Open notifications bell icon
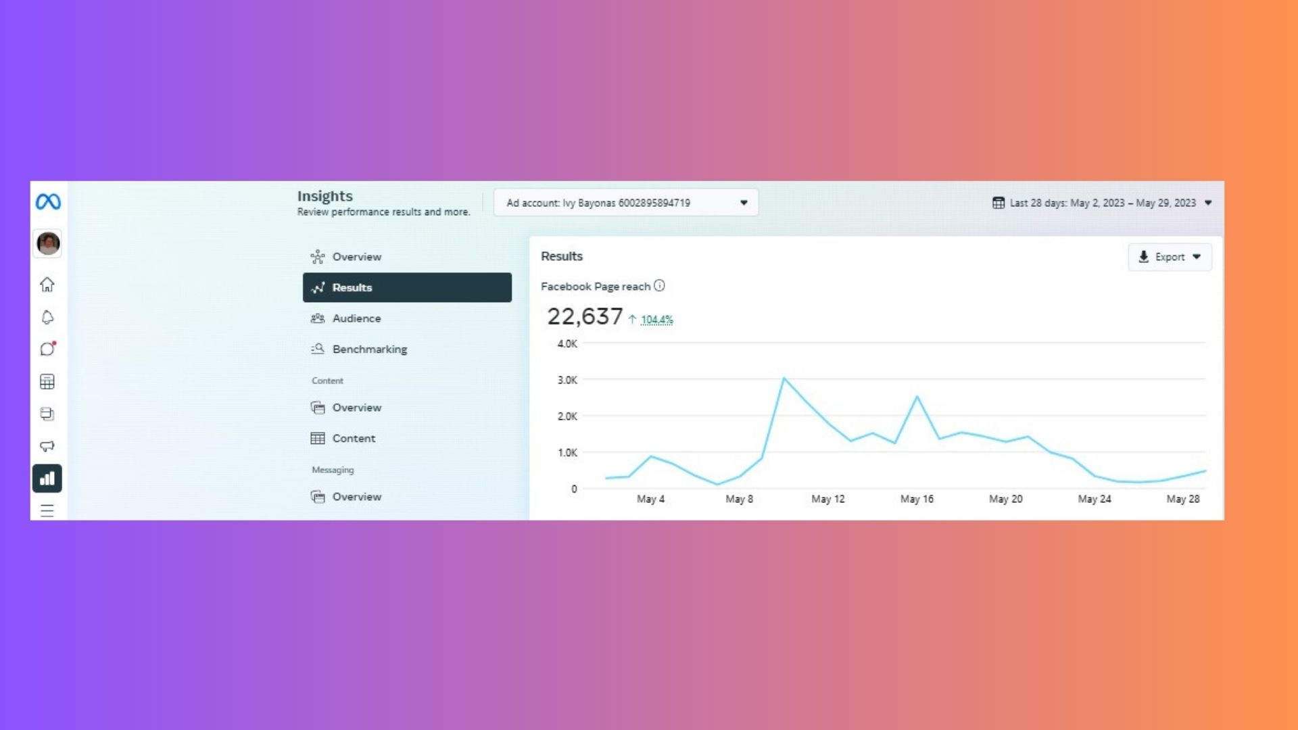This screenshot has width=1298, height=730. (x=47, y=317)
